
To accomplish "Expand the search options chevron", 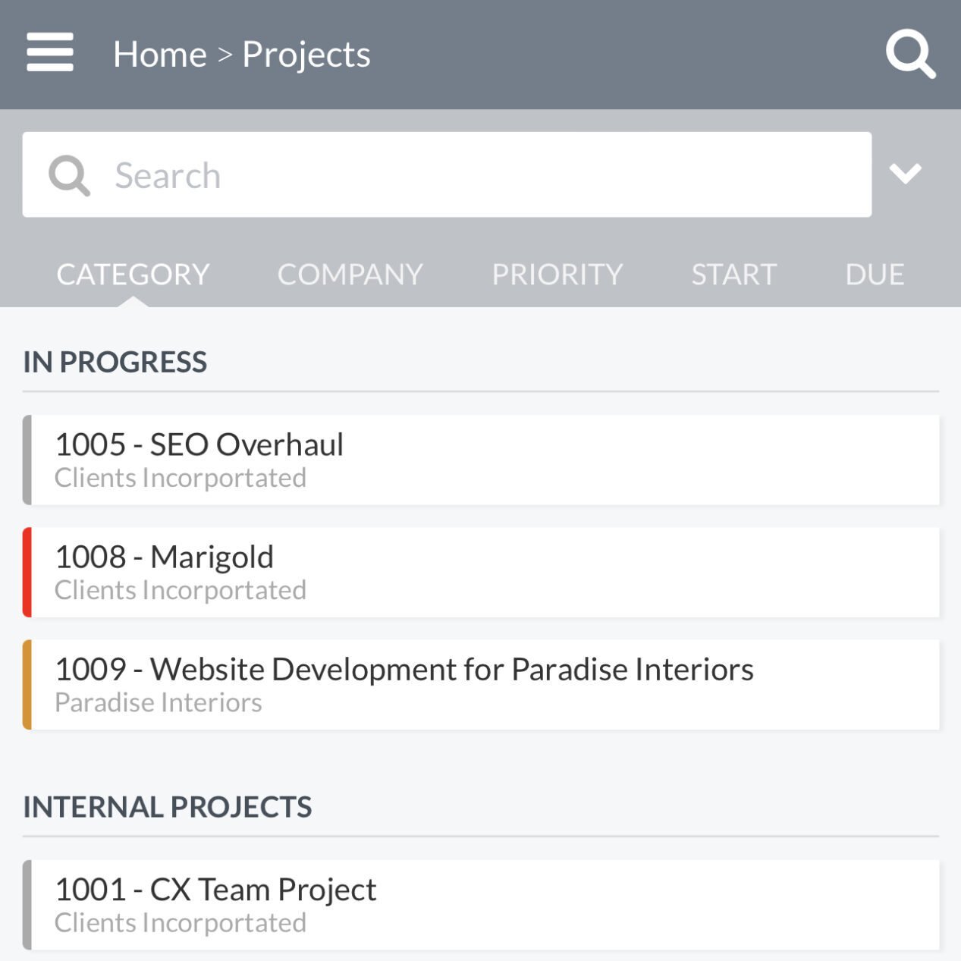I will (905, 174).
